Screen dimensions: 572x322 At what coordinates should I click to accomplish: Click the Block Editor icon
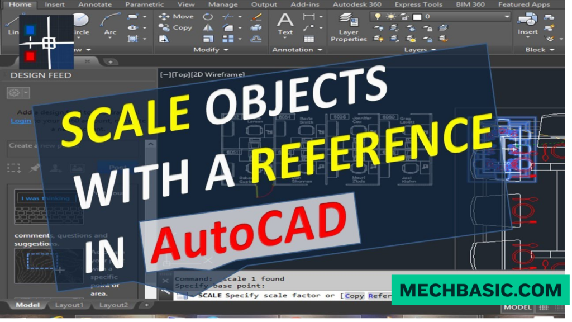click(549, 28)
